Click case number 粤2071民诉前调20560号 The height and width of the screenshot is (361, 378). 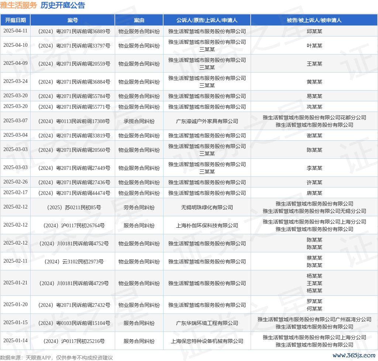coord(74,150)
